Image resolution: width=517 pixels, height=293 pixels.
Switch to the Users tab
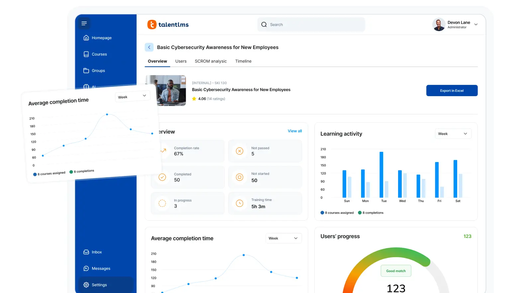tap(181, 61)
